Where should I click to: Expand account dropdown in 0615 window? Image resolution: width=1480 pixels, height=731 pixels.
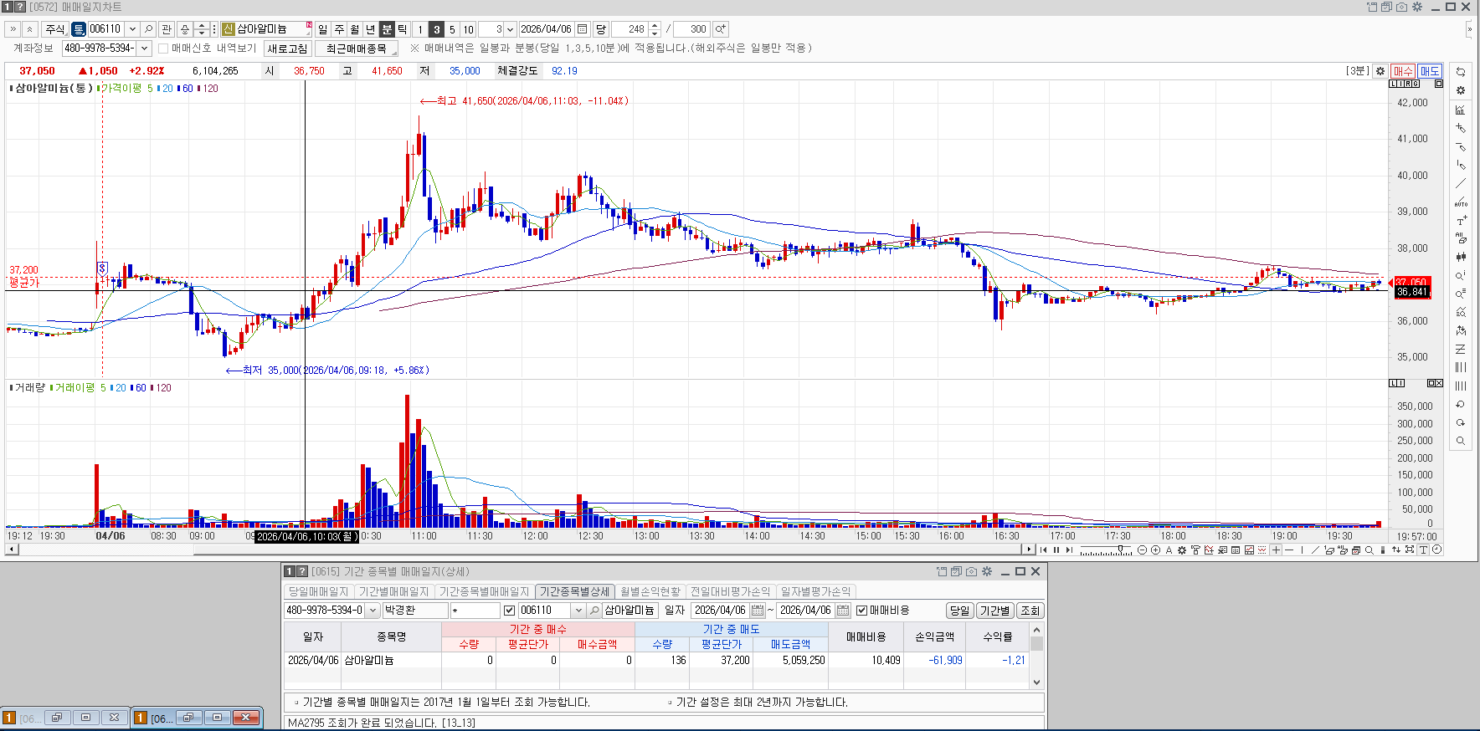(373, 611)
